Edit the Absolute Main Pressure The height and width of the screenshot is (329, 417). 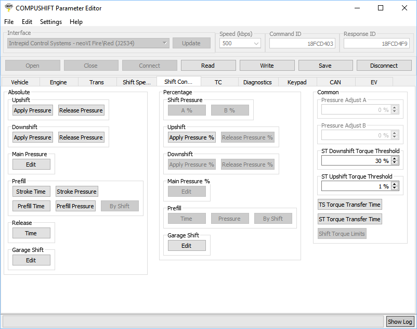coord(31,164)
